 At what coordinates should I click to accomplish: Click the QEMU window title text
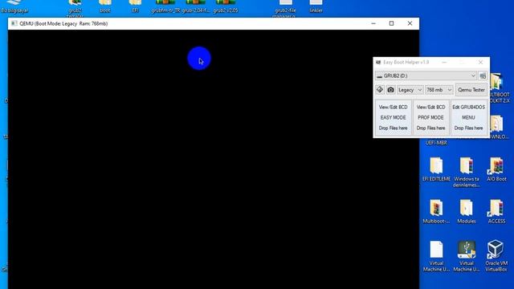click(x=63, y=23)
